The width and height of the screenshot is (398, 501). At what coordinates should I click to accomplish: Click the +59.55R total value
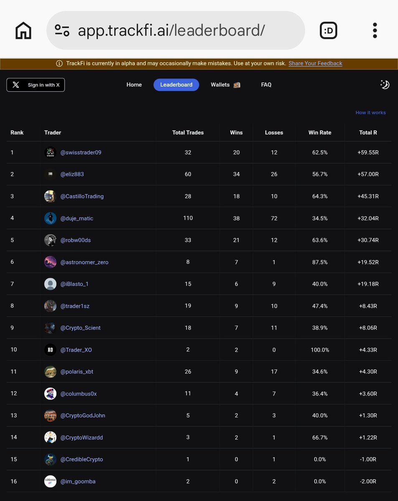click(368, 153)
